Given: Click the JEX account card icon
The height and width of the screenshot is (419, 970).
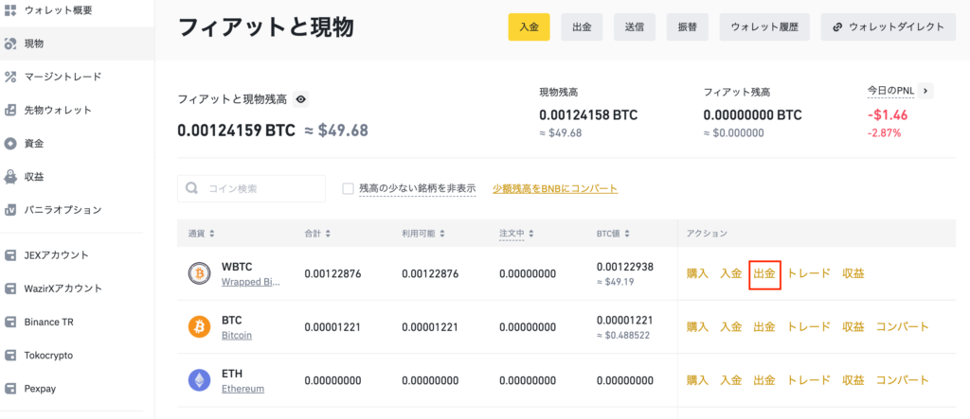Looking at the screenshot, I should 9,254.
